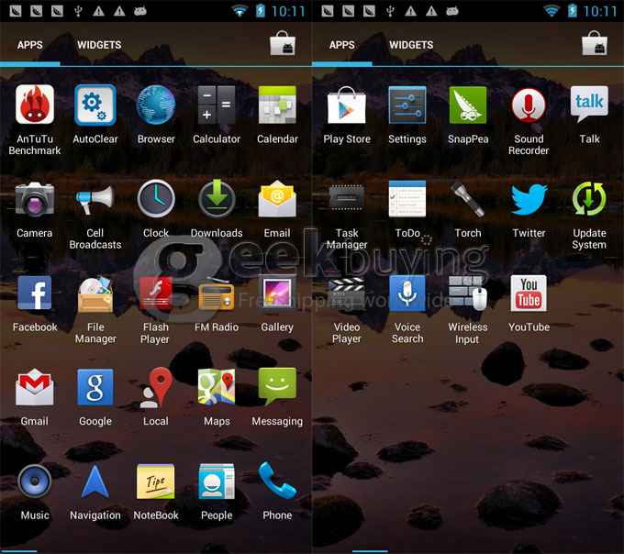The height and width of the screenshot is (554, 624).
Task: Open the Gmail app
Action: coord(35,387)
